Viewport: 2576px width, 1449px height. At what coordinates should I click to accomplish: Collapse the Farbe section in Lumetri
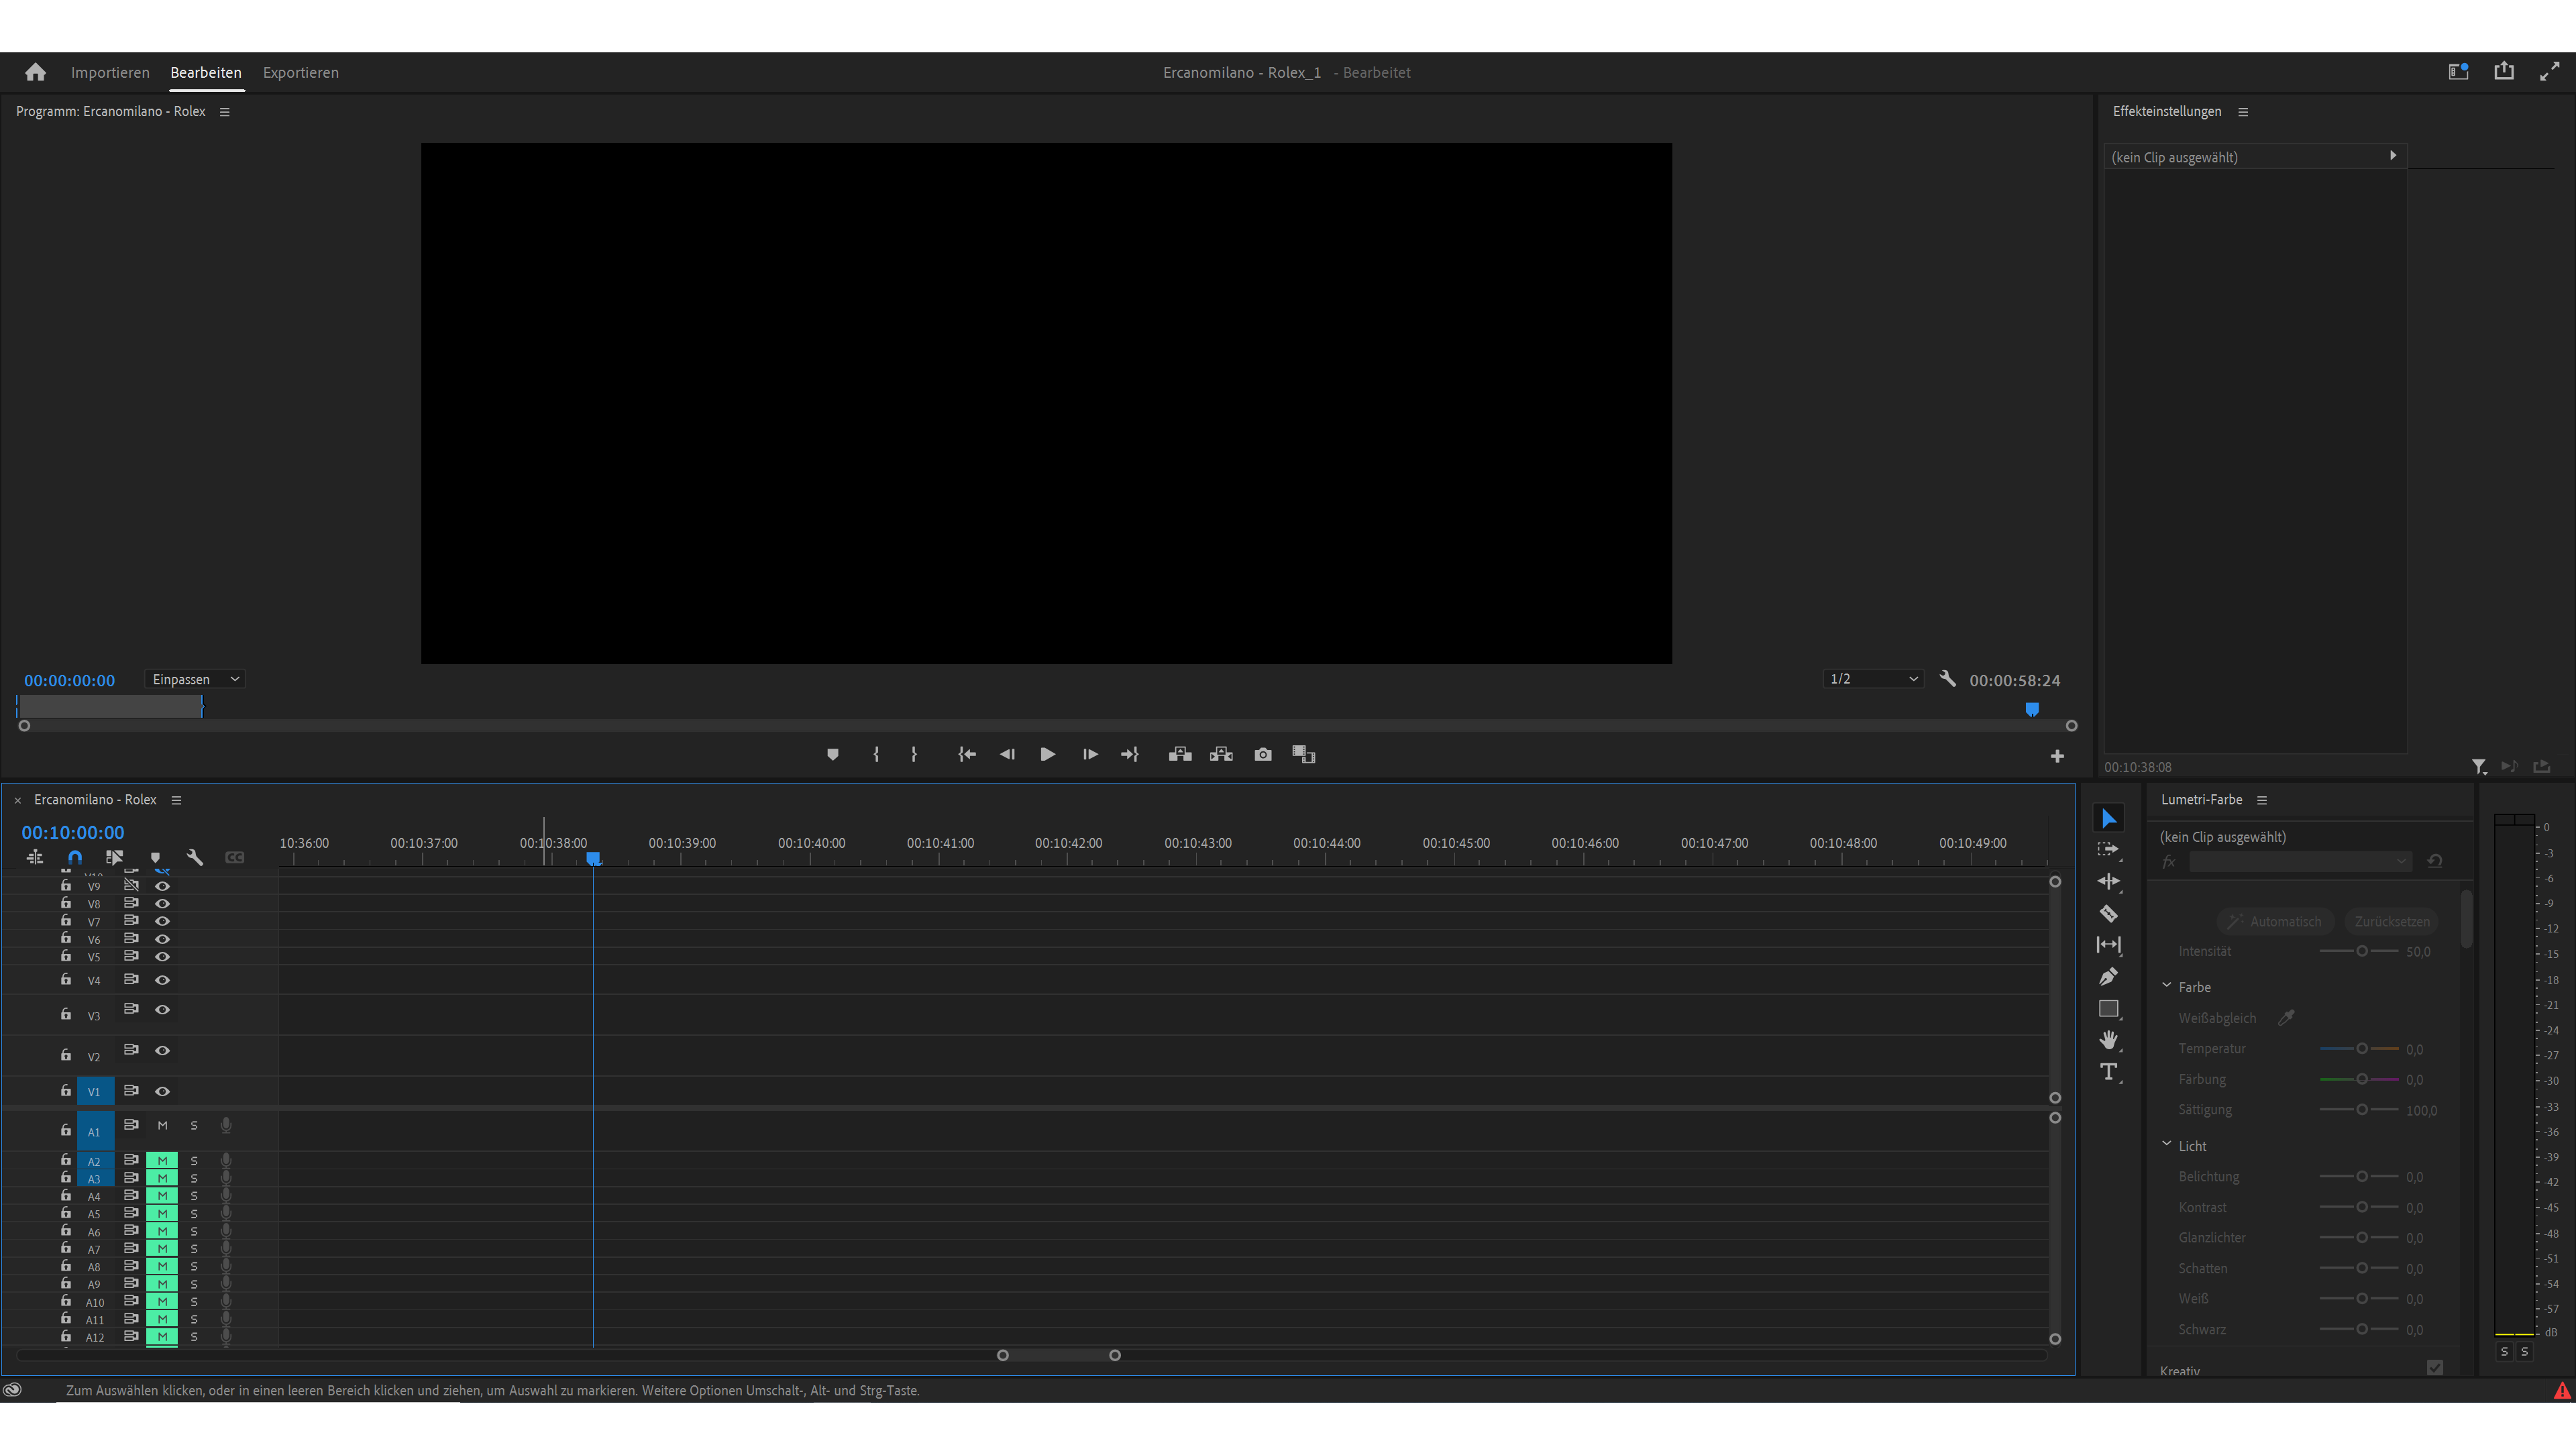[x=2167, y=986]
